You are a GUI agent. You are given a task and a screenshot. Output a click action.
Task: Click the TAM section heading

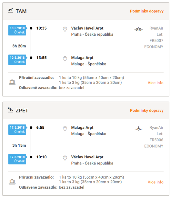[x=21, y=11]
